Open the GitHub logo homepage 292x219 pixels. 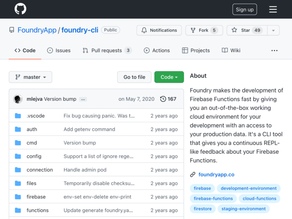[20, 9]
